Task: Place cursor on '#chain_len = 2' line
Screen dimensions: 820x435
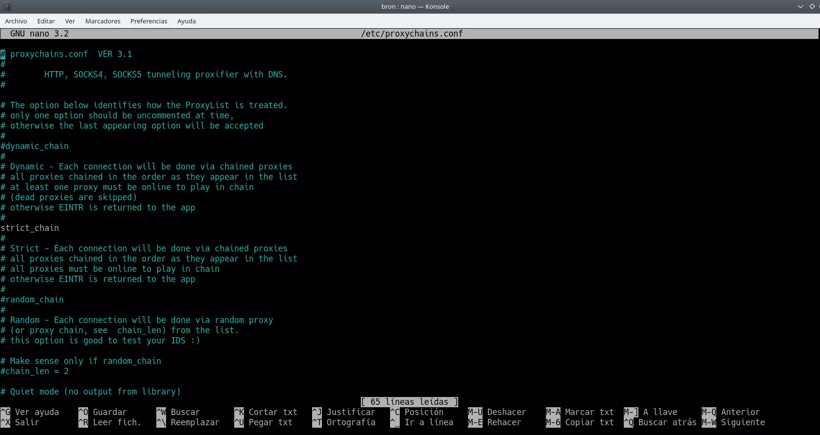Action: click(x=35, y=371)
